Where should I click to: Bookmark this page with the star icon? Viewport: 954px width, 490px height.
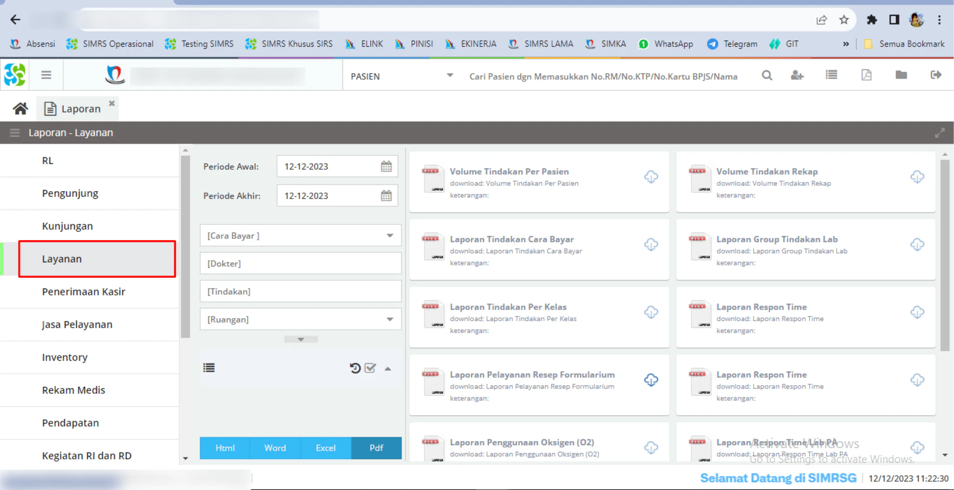(x=844, y=20)
